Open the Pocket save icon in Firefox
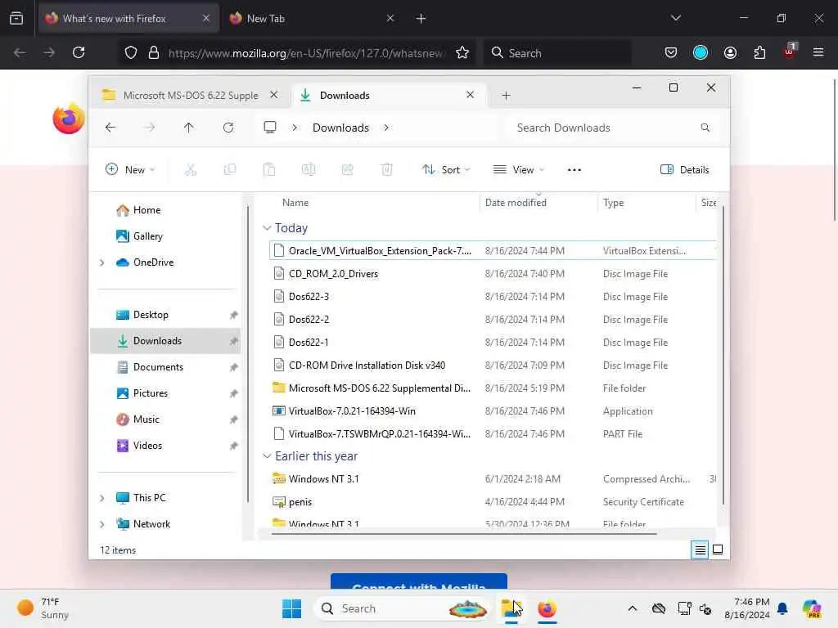The image size is (838, 628). point(671,52)
